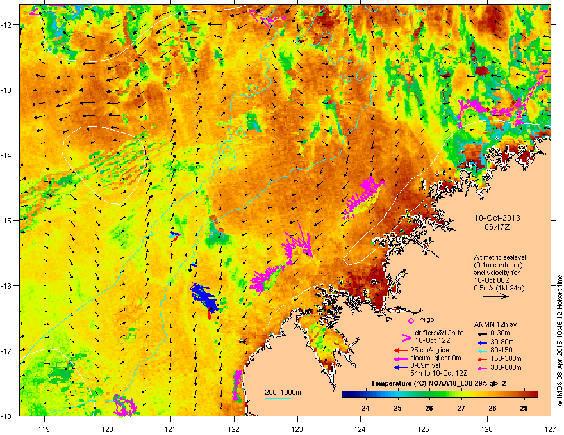Click the red glide arrow below the blue track
Image resolution: width=564 pixels, height=435 pixels.
click(210, 315)
